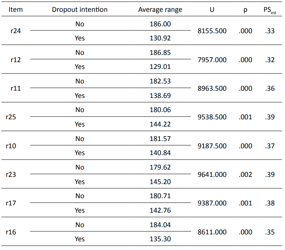This screenshot has height=250, width=285.
Task: Select the U value 9387.000 for r17
Action: 212,203
